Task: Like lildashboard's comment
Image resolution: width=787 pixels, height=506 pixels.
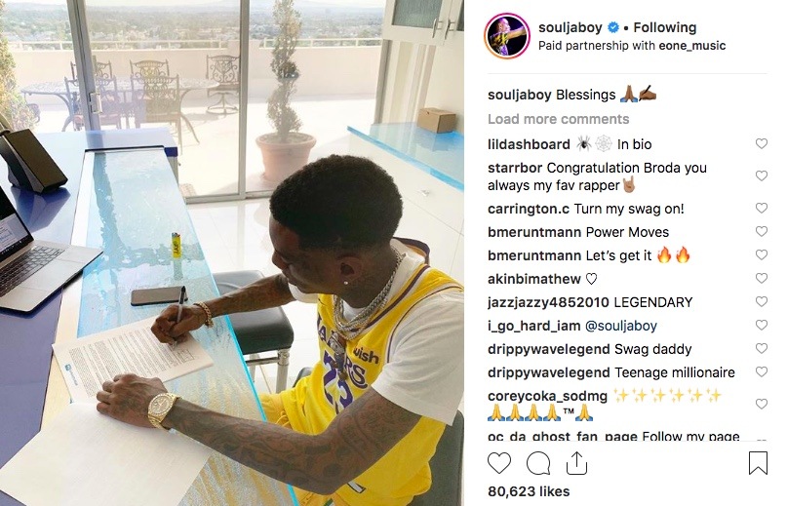Action: point(762,143)
